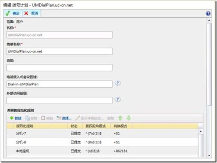
Task: Click 选择... to select a rule
Action: [x=64, y=118]
